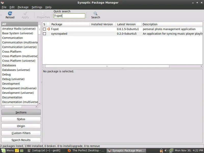Click the sections list vertical scrollbar thumb
Image resolution: width=204 pixels, height=153 pixels.
pos(40,30)
